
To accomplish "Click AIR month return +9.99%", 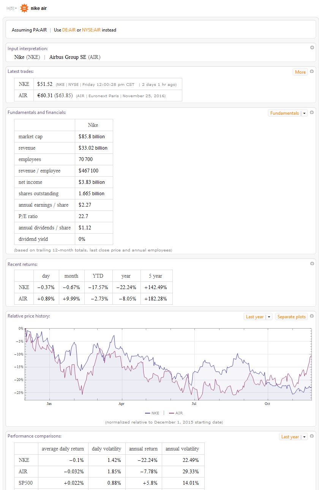I will (x=71, y=299).
